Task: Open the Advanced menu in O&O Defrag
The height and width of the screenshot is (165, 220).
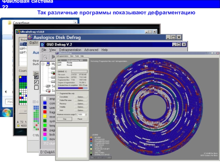Action: pyautogui.click(x=91, y=50)
